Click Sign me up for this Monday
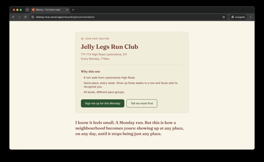Image resolution: width=264 pixels, height=162 pixels. (103, 103)
